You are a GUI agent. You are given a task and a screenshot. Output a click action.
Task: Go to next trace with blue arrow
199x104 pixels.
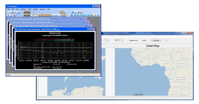coord(98,15)
